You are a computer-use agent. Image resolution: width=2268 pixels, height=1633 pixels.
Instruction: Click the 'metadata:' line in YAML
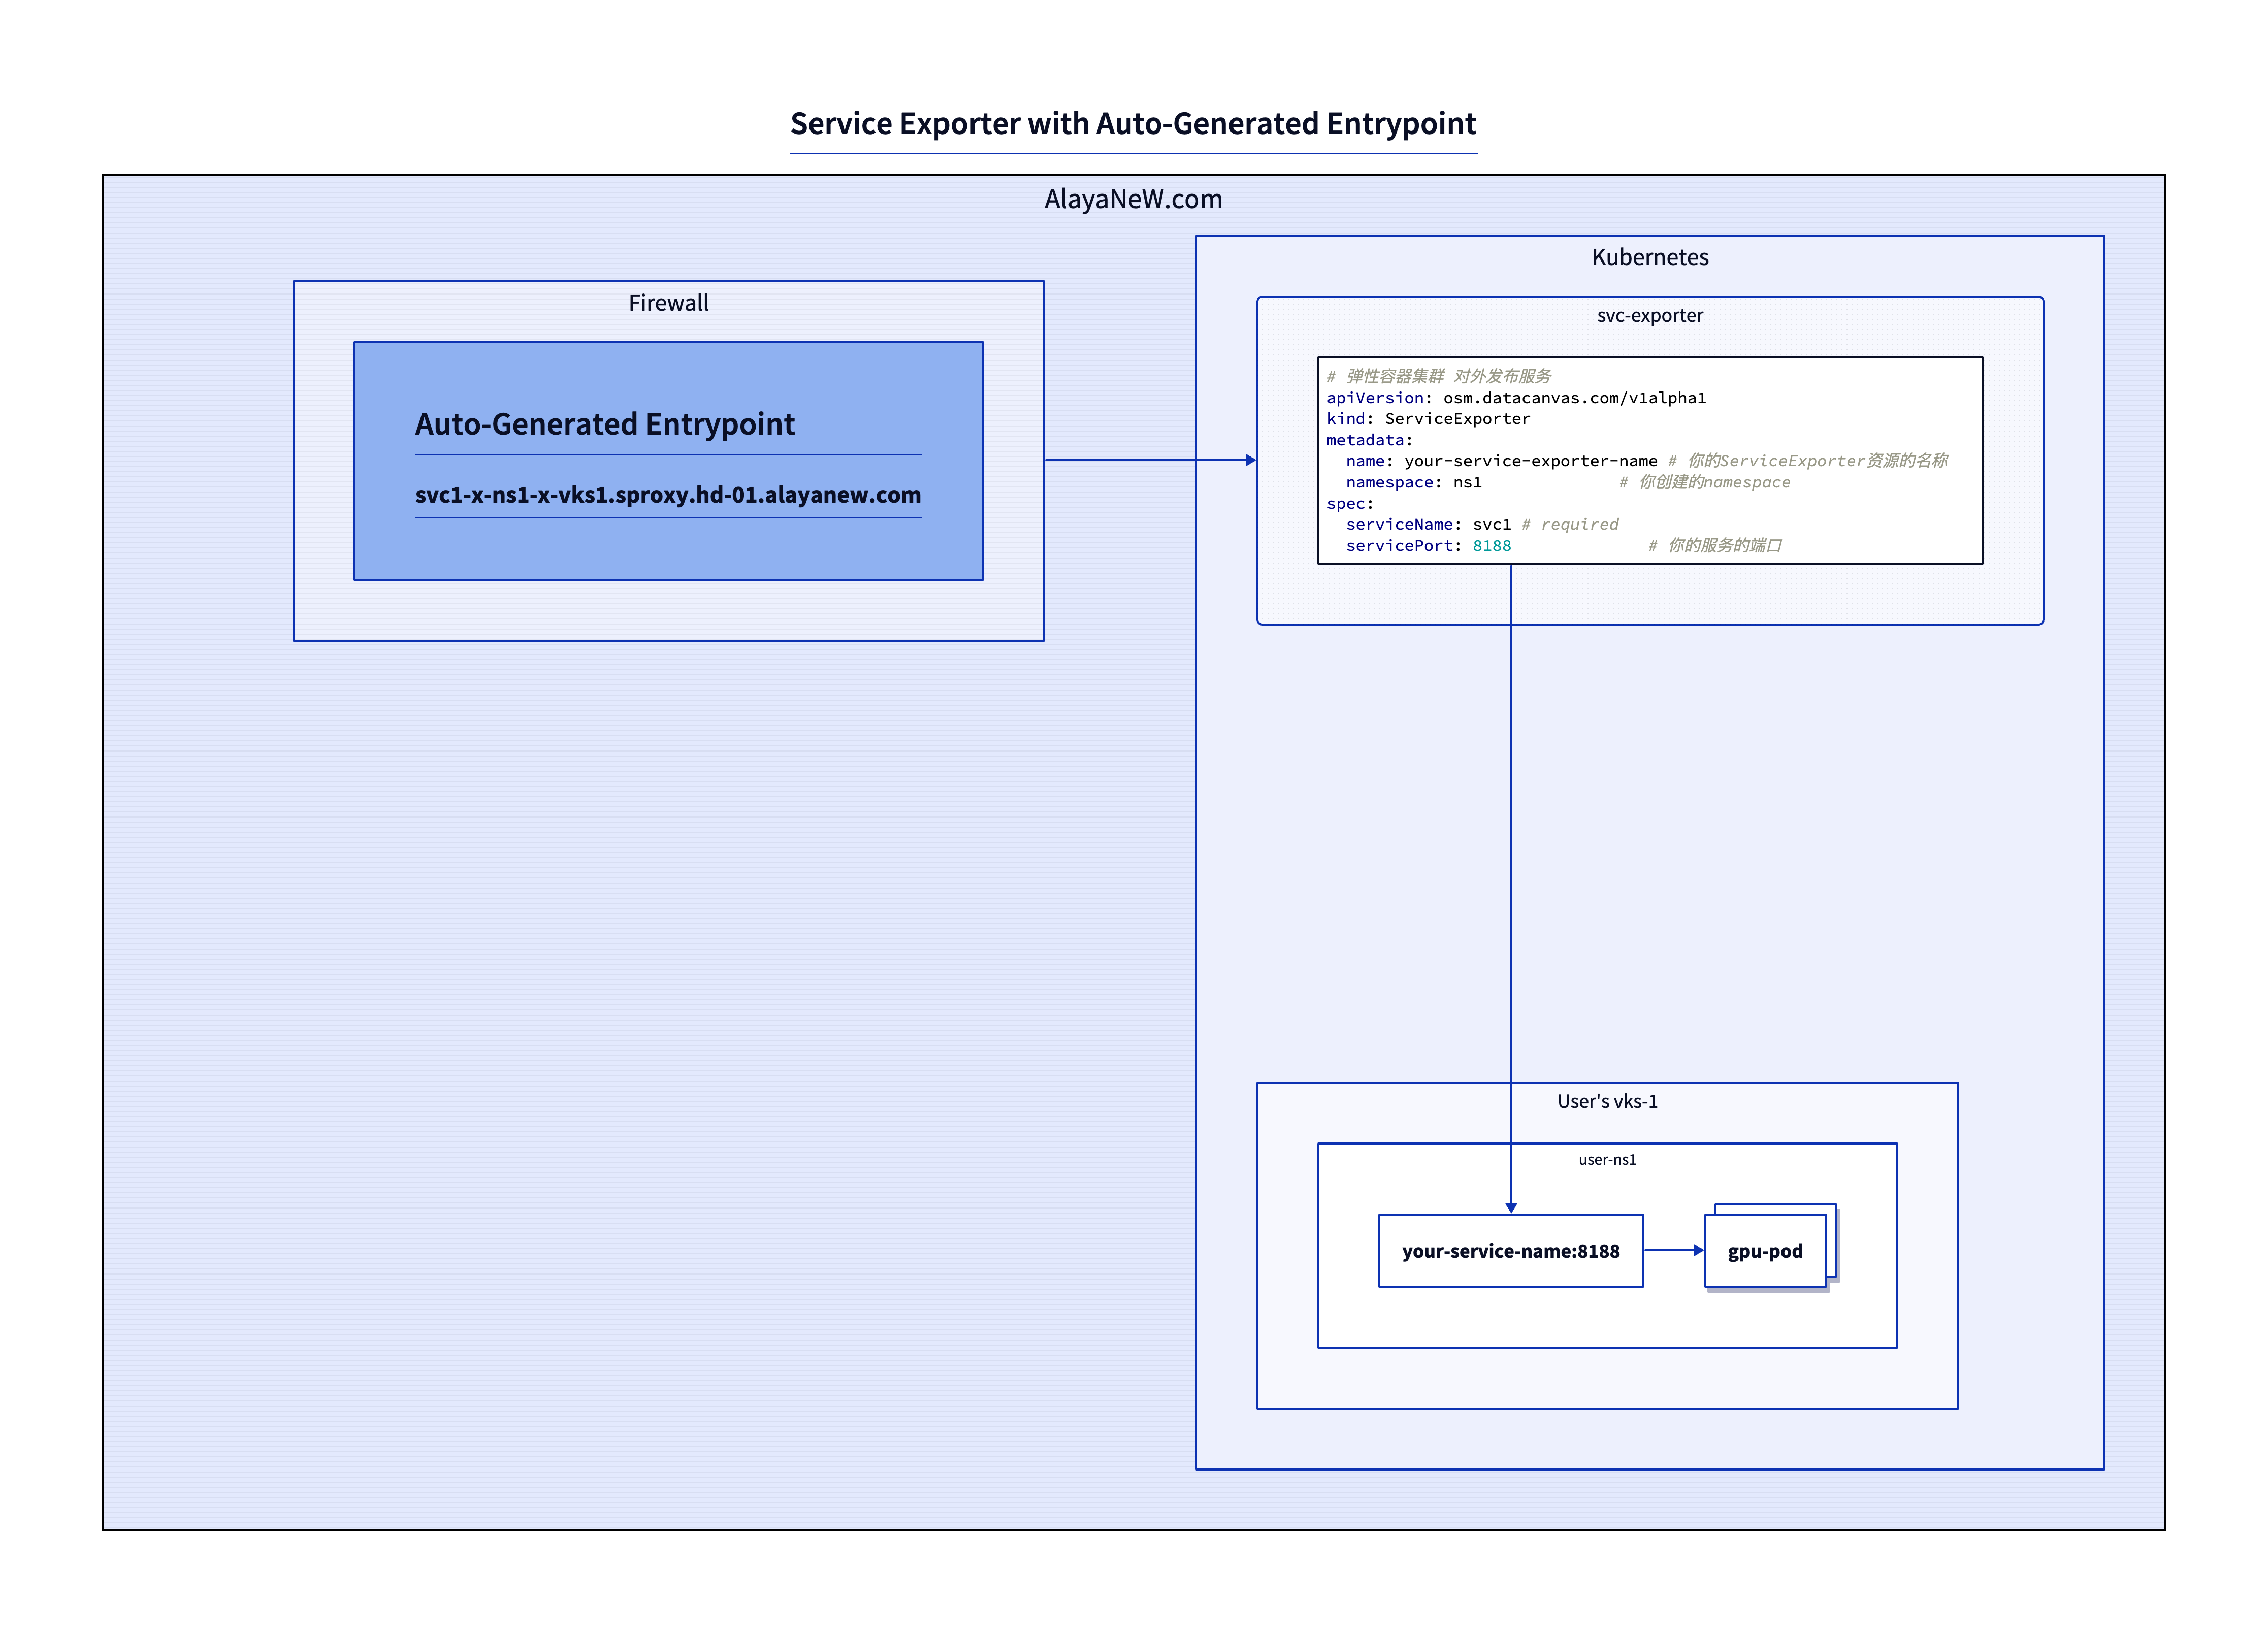(x=1370, y=440)
